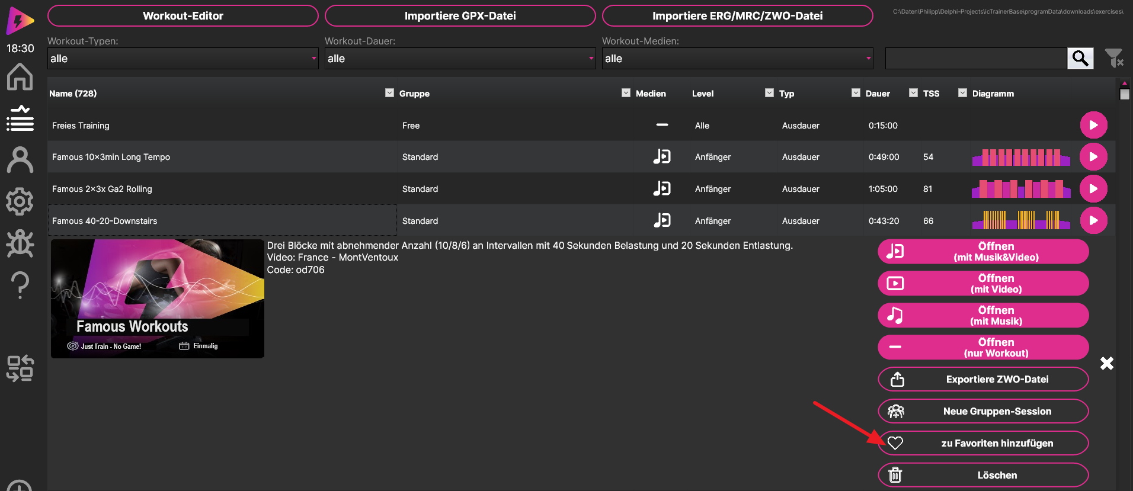Clear filters with the funnel icon
1133x491 pixels.
click(1113, 58)
